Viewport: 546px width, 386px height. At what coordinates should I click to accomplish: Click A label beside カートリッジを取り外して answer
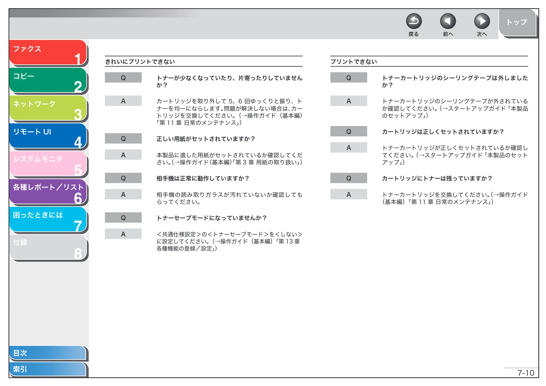click(123, 101)
